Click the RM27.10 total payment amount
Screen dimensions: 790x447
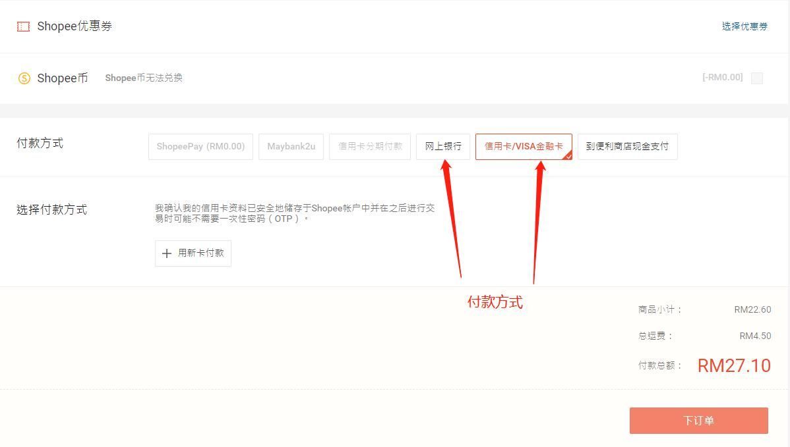coord(734,365)
